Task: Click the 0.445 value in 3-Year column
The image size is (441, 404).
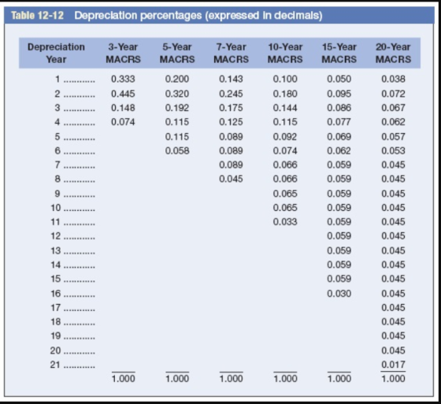Action: (123, 94)
